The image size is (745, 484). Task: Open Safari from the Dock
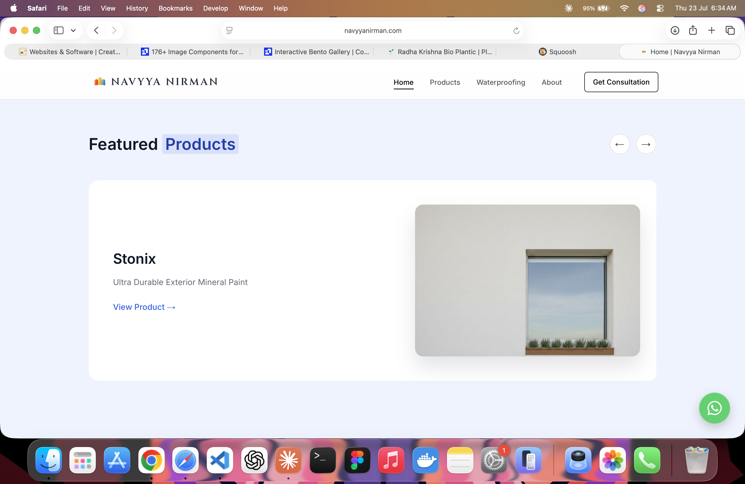(x=185, y=460)
